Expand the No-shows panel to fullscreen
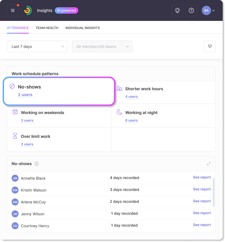Screen dimensions: 225x242 point(209,164)
